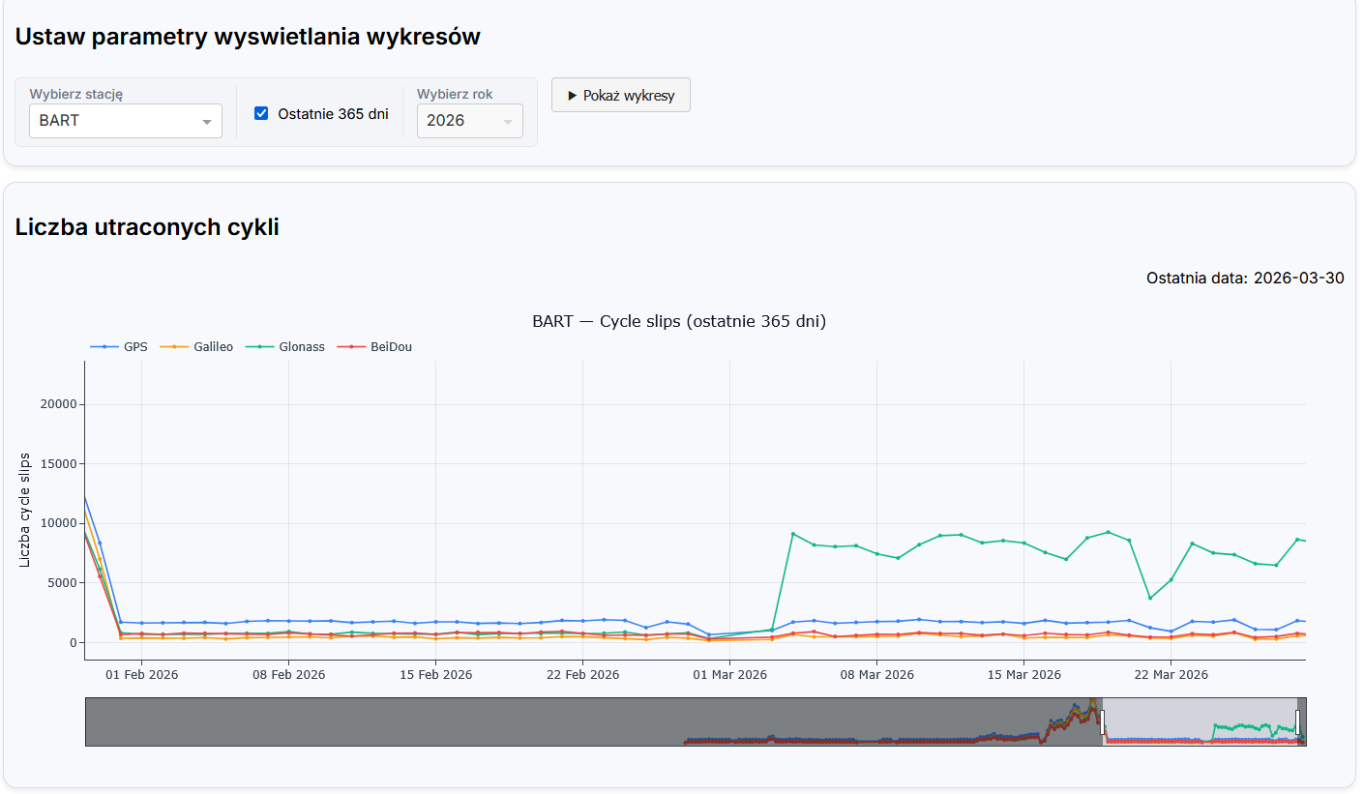Click the chart title 'BART — Cycle slips'

[x=678, y=321]
